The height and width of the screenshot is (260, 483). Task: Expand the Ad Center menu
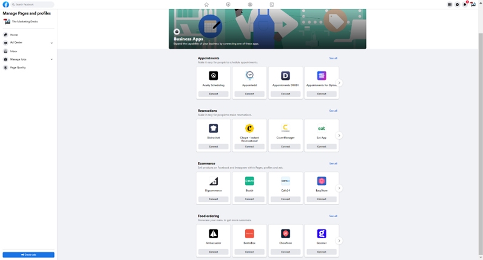click(52, 43)
